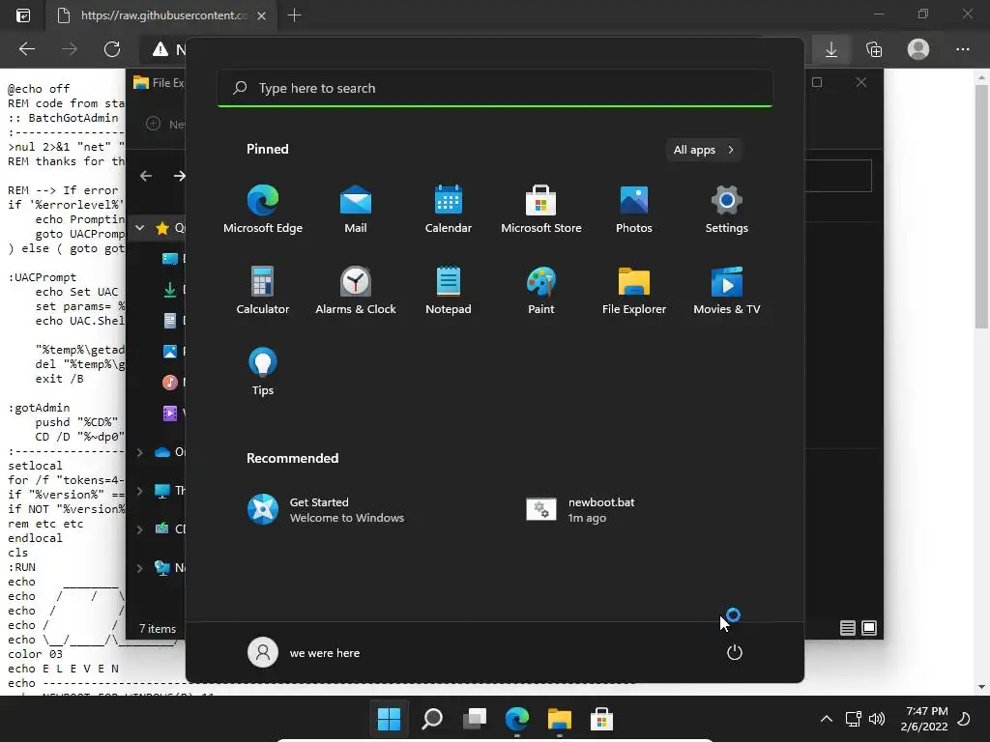Show hidden system tray icons
Image resolution: width=990 pixels, height=742 pixels.
(x=826, y=719)
